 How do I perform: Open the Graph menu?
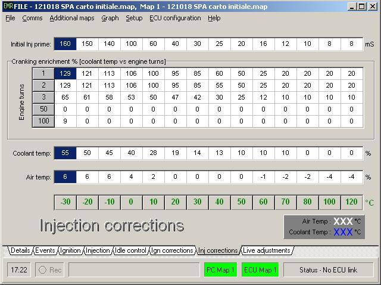tap(110, 18)
